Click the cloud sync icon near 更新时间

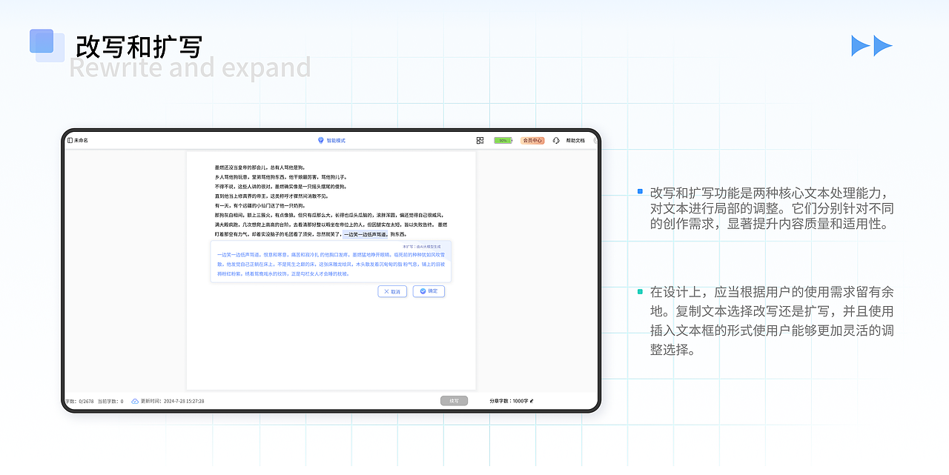click(135, 401)
